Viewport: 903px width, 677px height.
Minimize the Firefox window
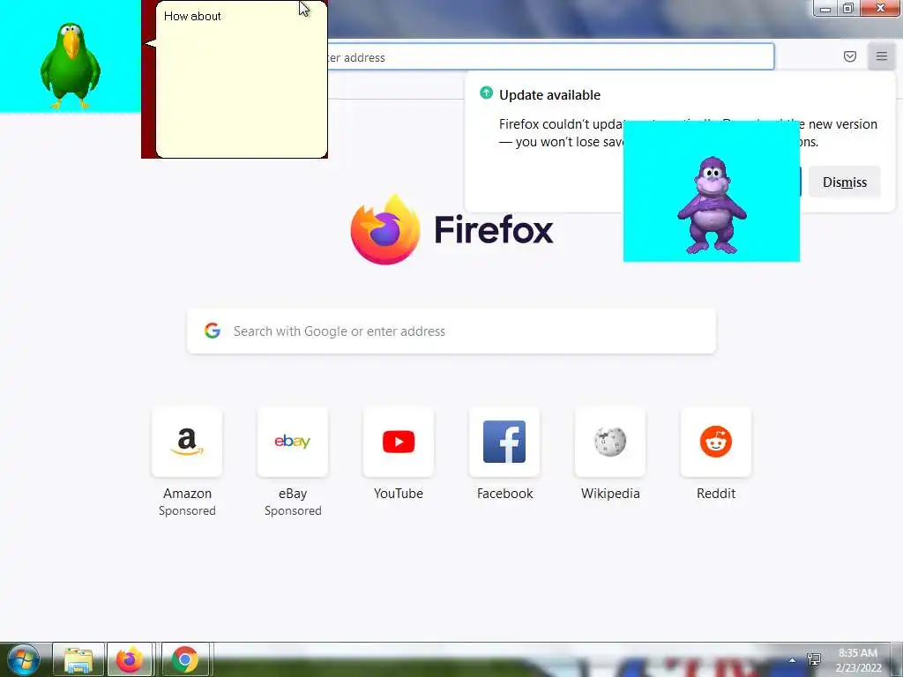[825, 9]
